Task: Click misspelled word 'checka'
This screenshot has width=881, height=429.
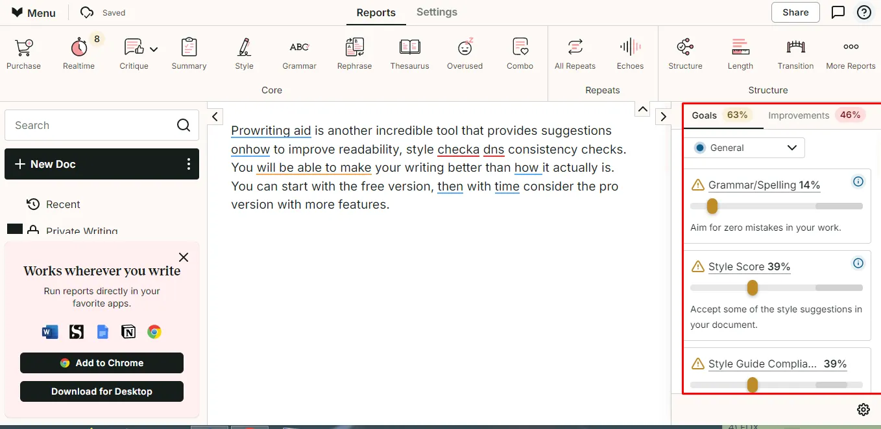Action: pyautogui.click(x=459, y=149)
